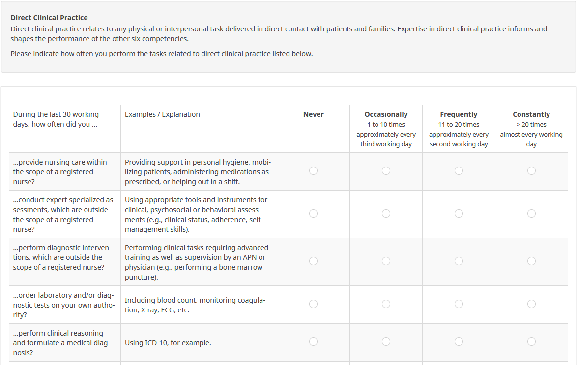
Task: Mark Frequently for providing nursing care
Action: click(459, 171)
